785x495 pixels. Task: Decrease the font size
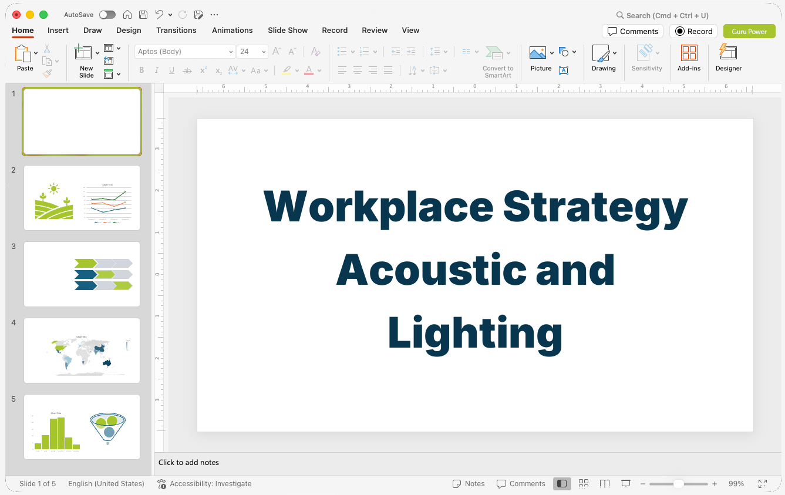293,52
